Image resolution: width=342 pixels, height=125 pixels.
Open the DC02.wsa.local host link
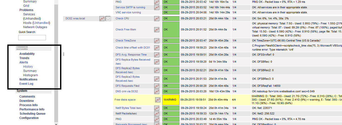click(75, 18)
